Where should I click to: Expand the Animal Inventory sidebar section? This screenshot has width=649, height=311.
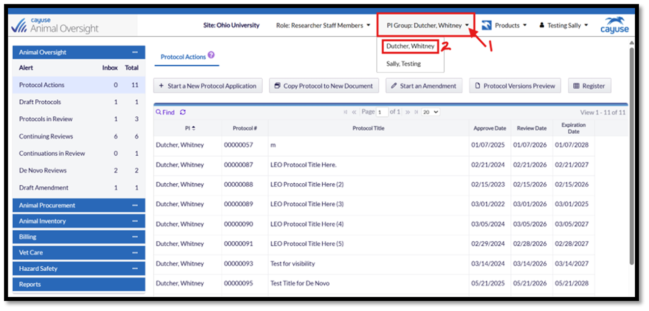(x=79, y=221)
